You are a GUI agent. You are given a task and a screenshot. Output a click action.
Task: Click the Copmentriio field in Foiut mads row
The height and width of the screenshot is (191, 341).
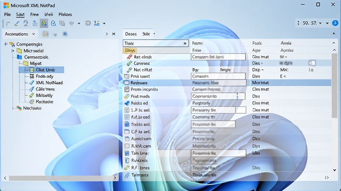click(218, 96)
